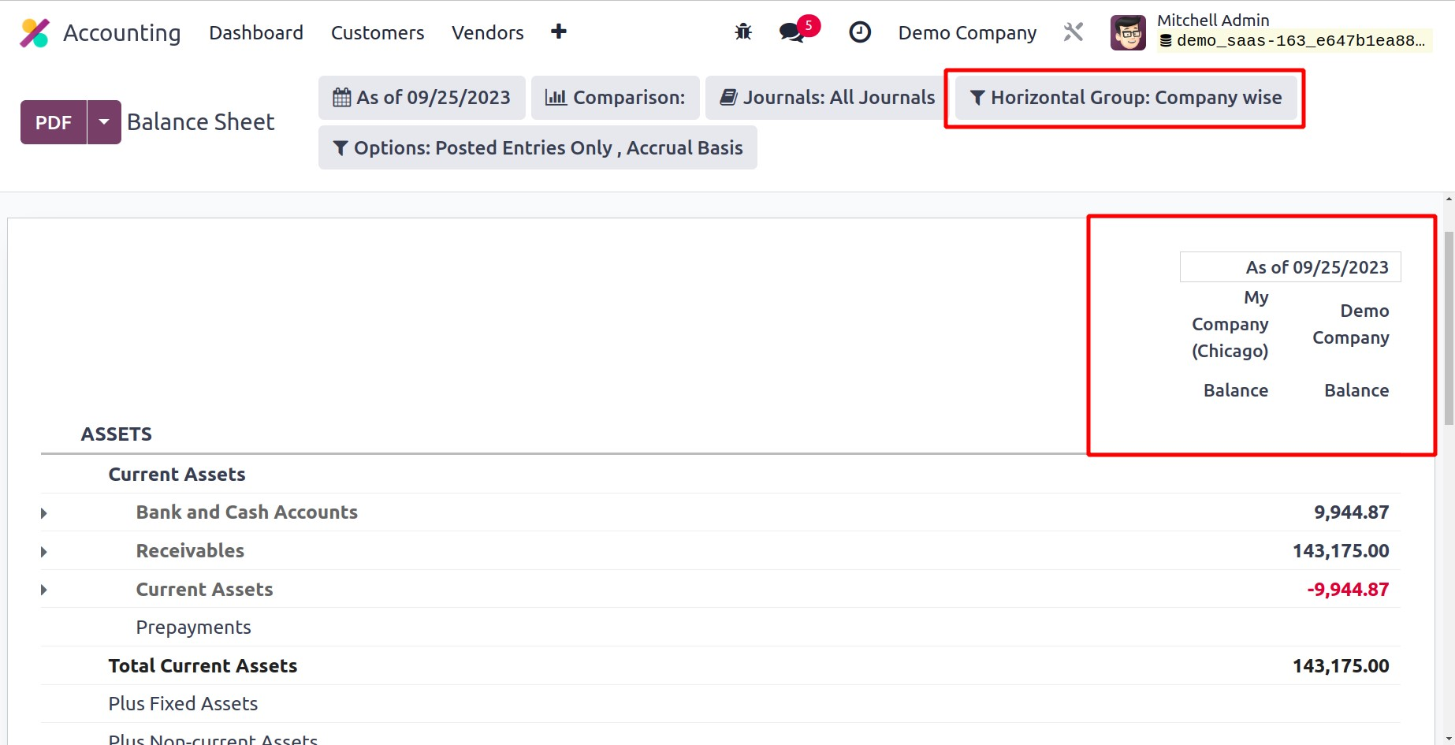Viewport: 1455px width, 745px height.
Task: Open the Customers menu
Action: (377, 33)
